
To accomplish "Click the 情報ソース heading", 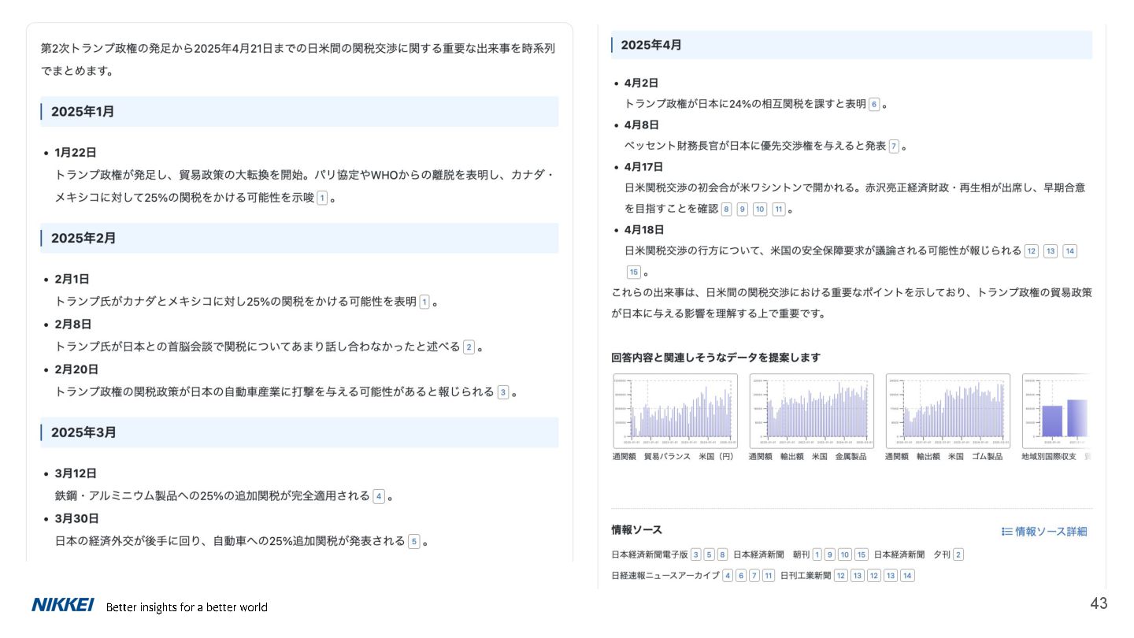I will [637, 530].
